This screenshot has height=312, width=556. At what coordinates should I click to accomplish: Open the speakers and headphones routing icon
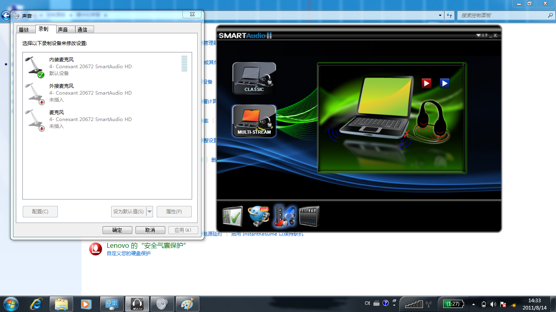285,216
